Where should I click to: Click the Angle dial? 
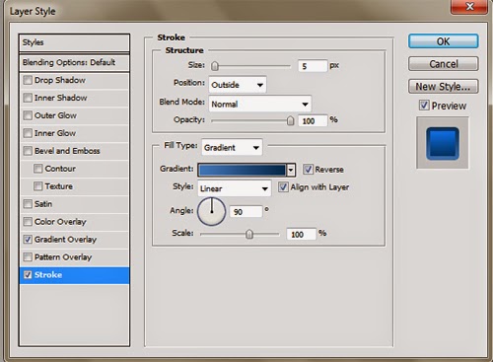[211, 211]
